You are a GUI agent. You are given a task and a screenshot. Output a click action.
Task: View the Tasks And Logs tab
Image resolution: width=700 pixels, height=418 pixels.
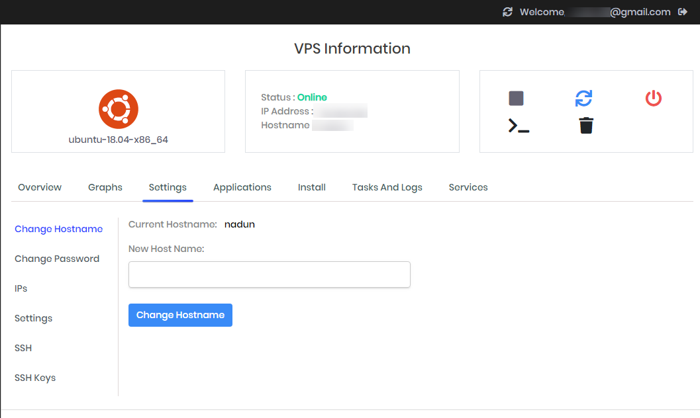[387, 187]
